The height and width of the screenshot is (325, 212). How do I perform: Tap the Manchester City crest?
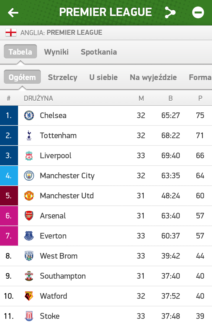click(x=29, y=176)
